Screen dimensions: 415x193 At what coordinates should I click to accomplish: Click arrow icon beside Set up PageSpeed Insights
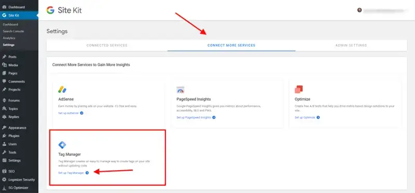[x=214, y=117]
